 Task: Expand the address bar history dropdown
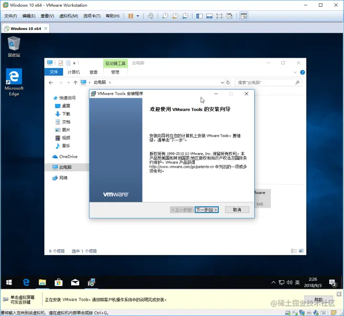point(222,82)
